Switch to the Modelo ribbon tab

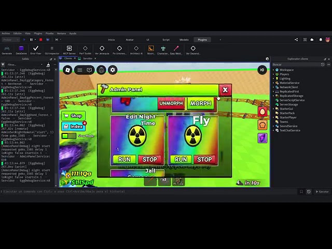184,39
